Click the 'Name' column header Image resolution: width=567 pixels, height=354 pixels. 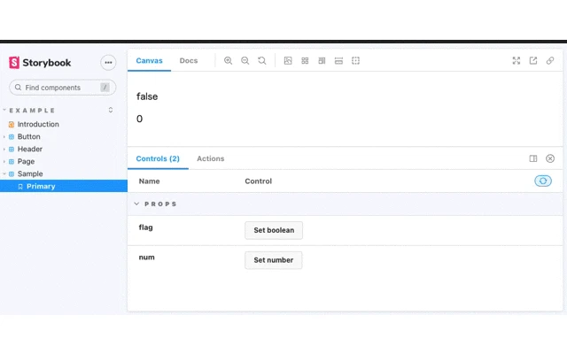pos(149,181)
